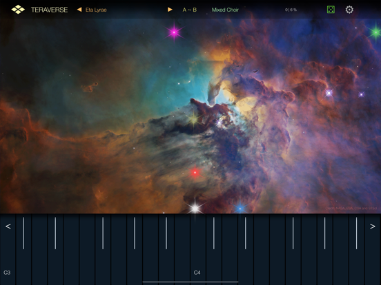
Task: Select the small purple star at far right
Action: [361, 94]
